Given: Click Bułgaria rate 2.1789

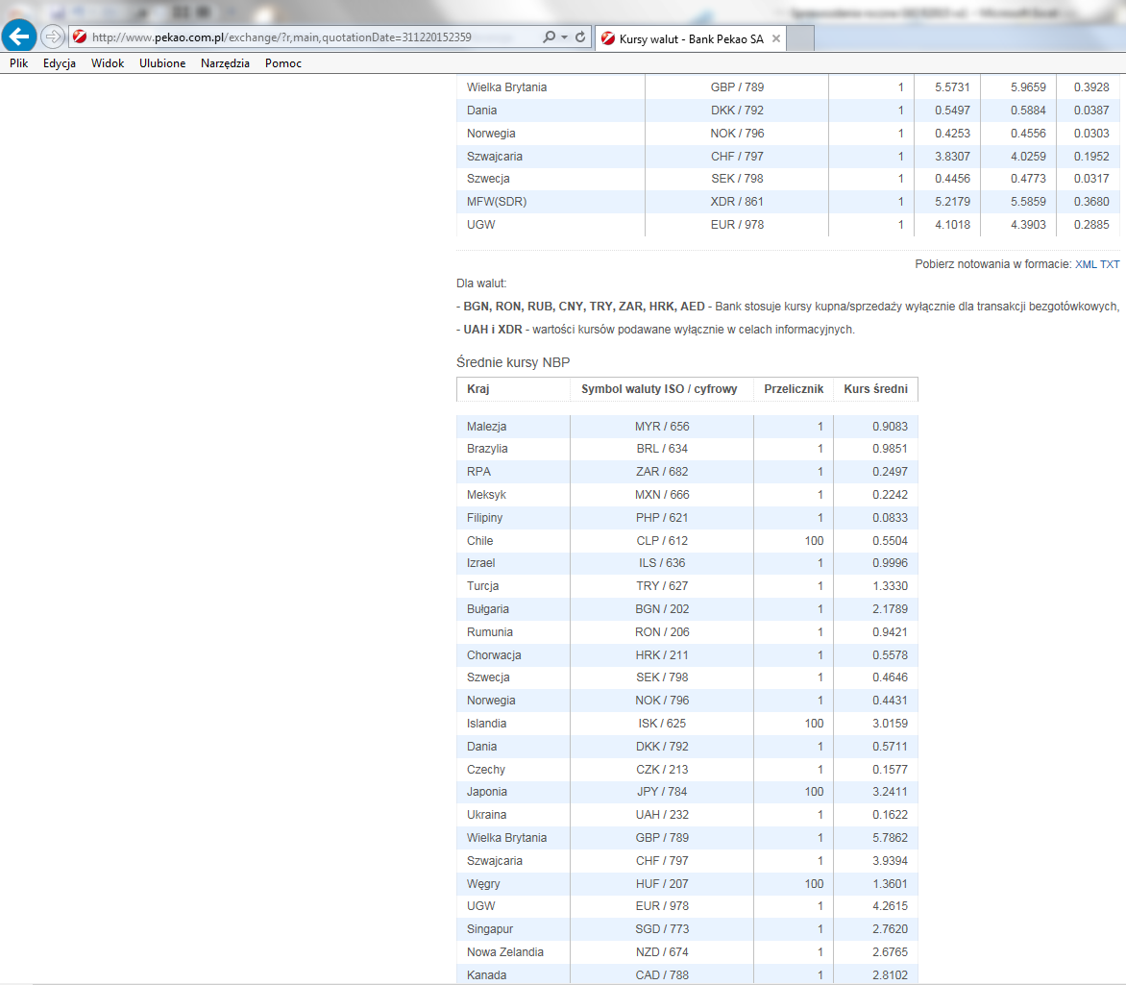Looking at the screenshot, I should tap(890, 608).
